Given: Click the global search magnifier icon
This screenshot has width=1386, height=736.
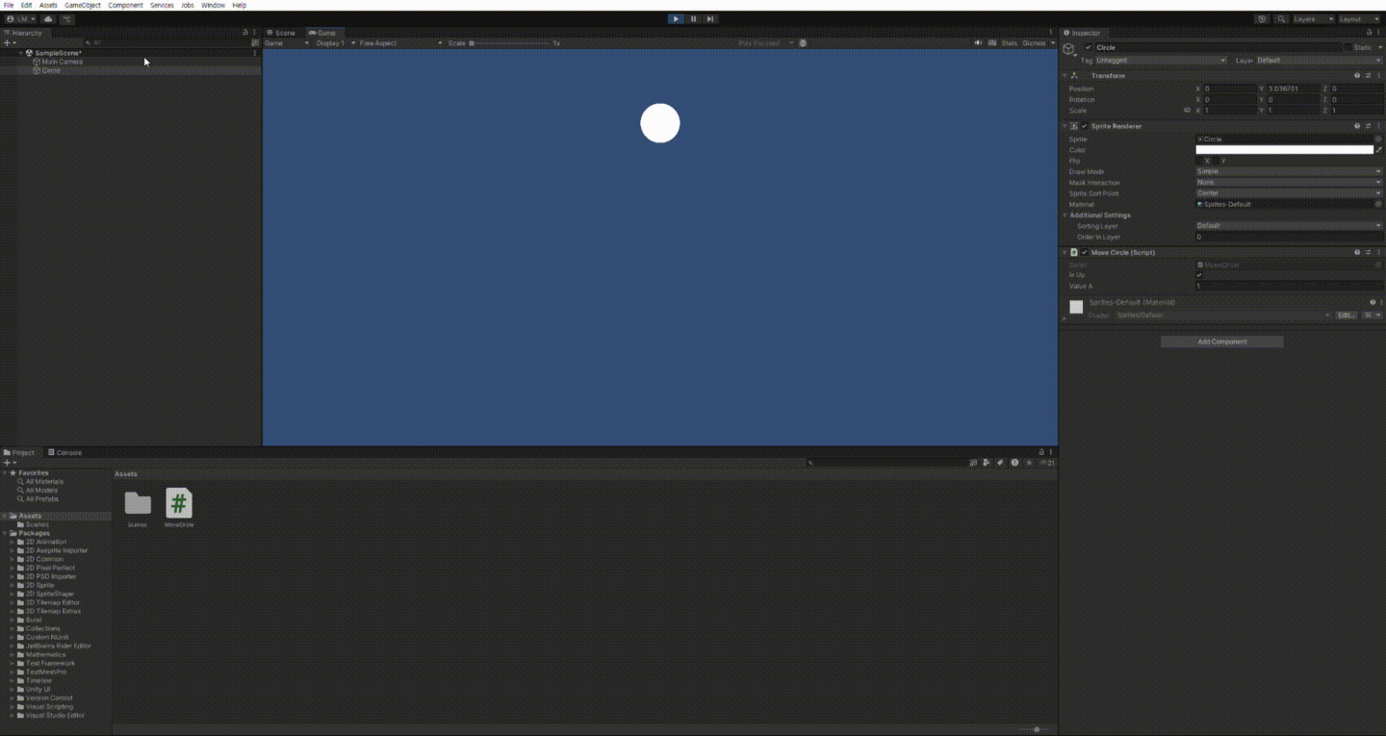Looking at the screenshot, I should click(x=1282, y=18).
